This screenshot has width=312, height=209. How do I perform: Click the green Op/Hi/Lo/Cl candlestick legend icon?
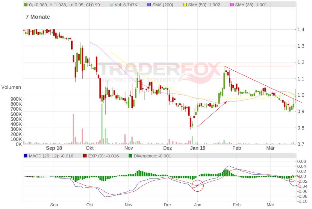(25, 5)
